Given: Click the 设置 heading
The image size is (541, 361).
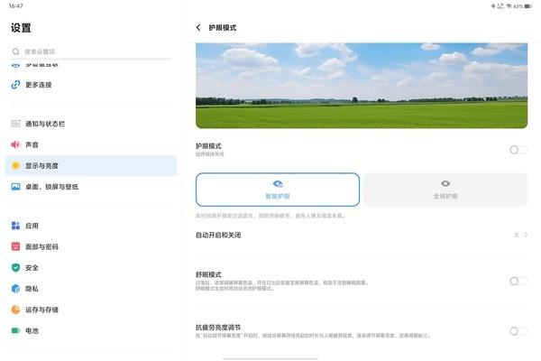Looking at the screenshot, I should click(x=21, y=28).
